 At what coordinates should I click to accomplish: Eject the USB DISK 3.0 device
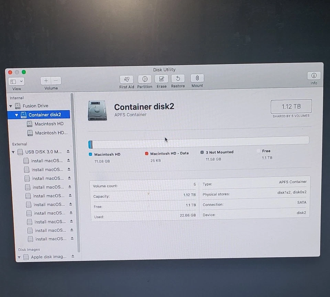(x=68, y=151)
